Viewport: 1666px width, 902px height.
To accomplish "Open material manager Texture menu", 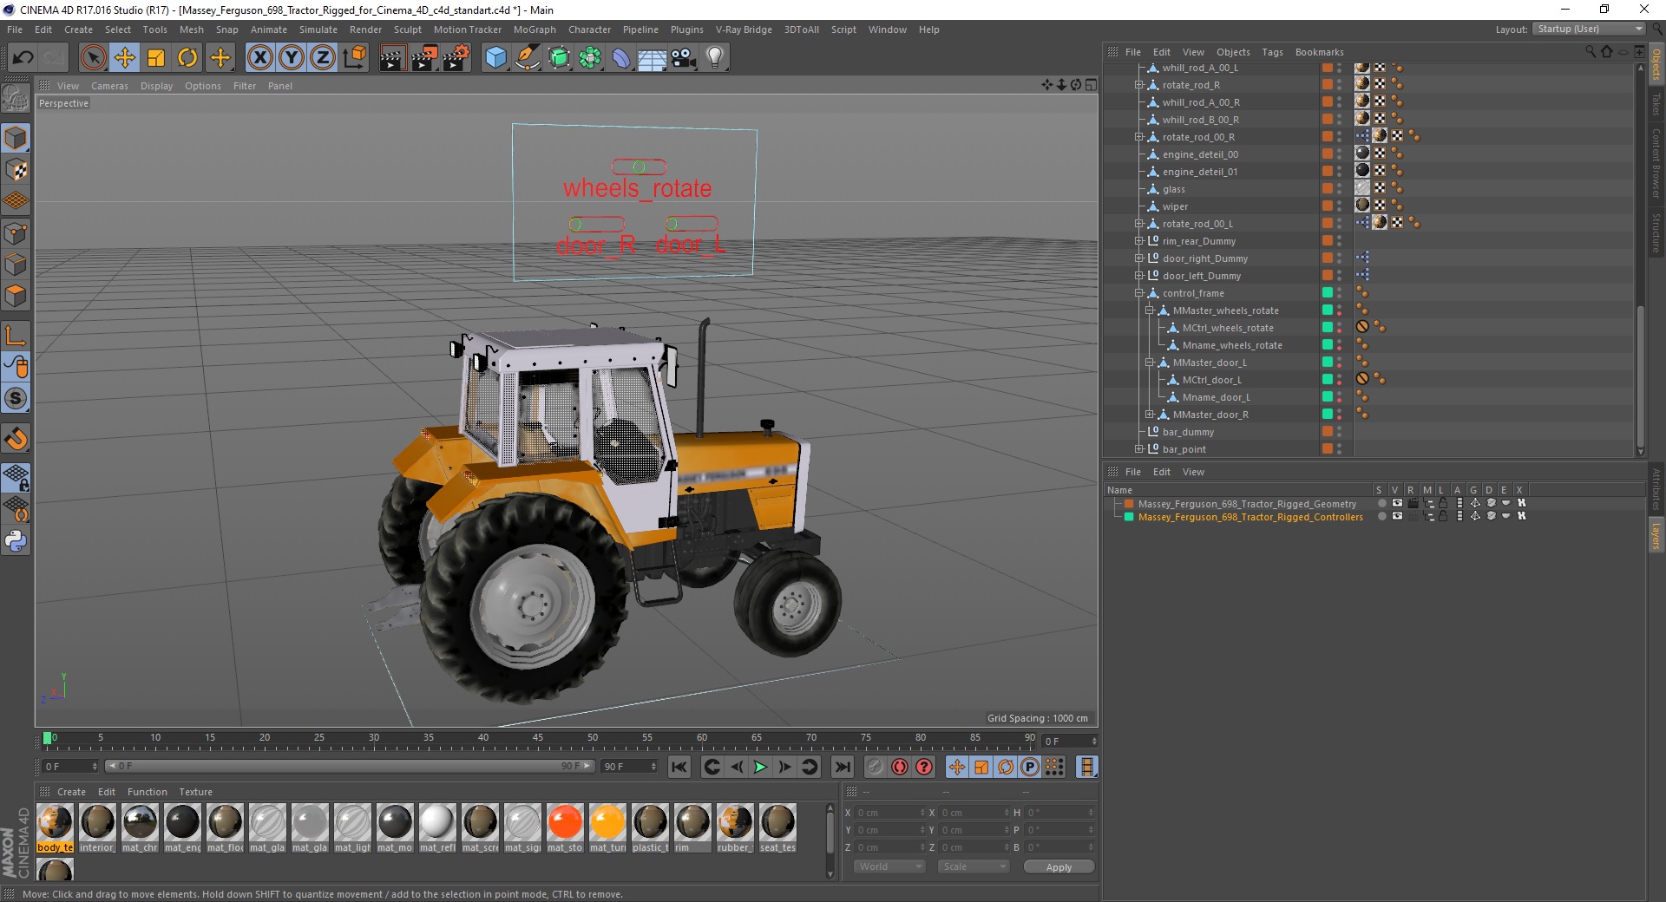I will click(x=195, y=792).
